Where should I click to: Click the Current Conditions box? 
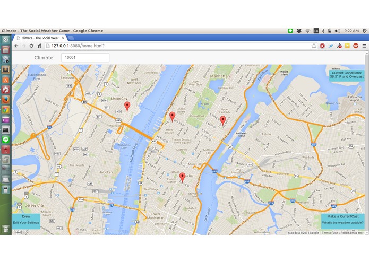coord(347,76)
